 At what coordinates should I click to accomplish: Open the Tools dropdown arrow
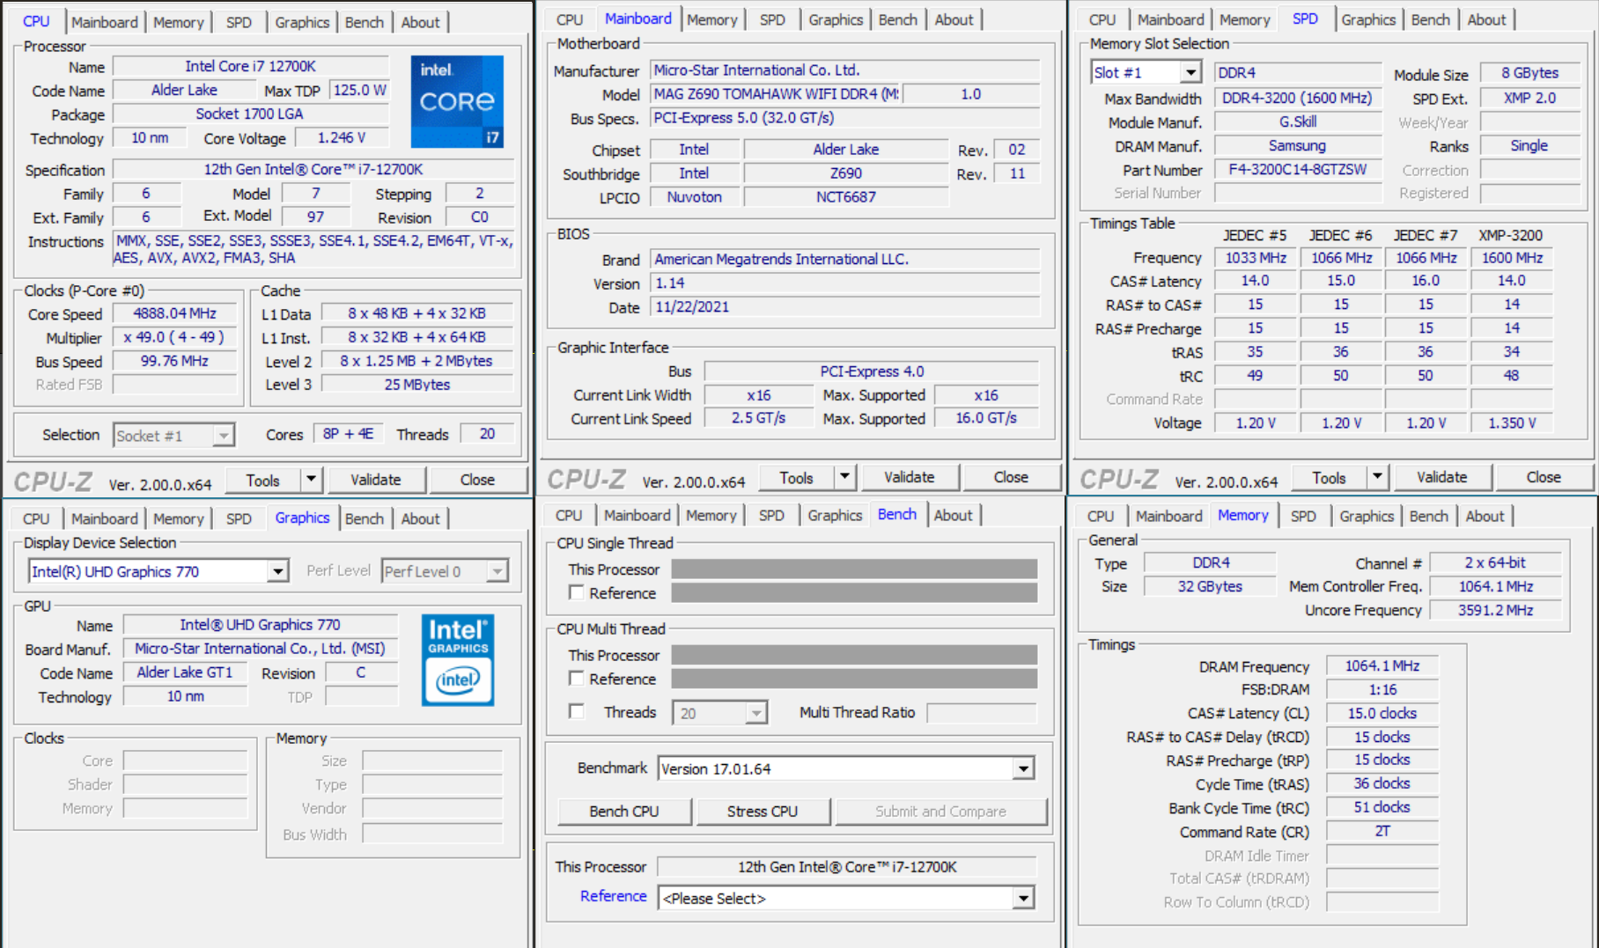pos(311,479)
